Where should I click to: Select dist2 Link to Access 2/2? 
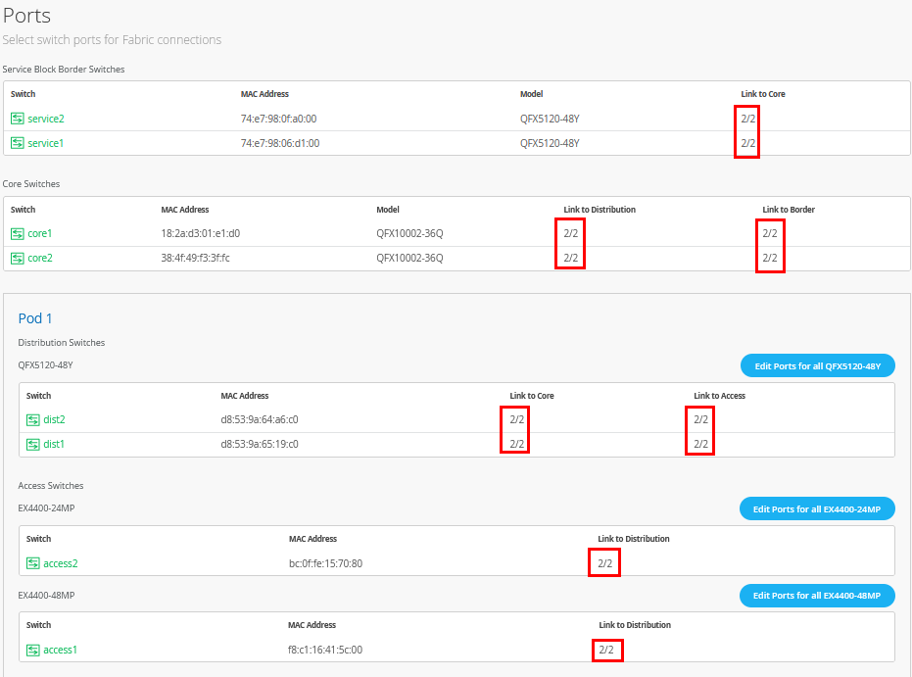700,419
